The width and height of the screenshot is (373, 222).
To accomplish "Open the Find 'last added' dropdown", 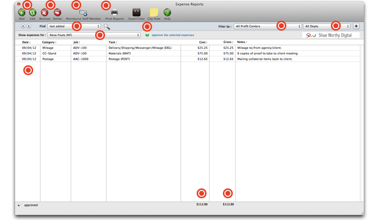I will tap(74, 26).
